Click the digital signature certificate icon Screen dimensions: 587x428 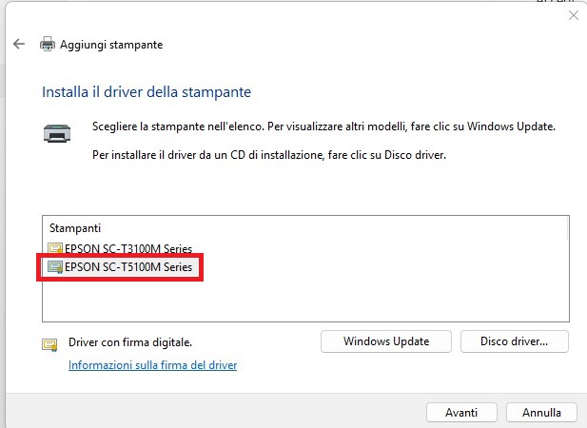49,343
